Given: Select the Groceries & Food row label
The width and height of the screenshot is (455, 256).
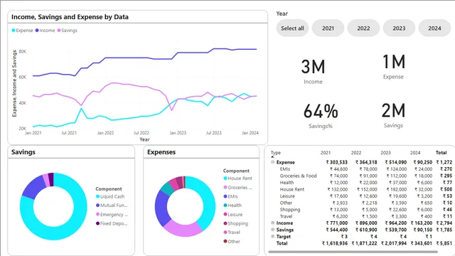Looking at the screenshot, I should coord(299,176).
